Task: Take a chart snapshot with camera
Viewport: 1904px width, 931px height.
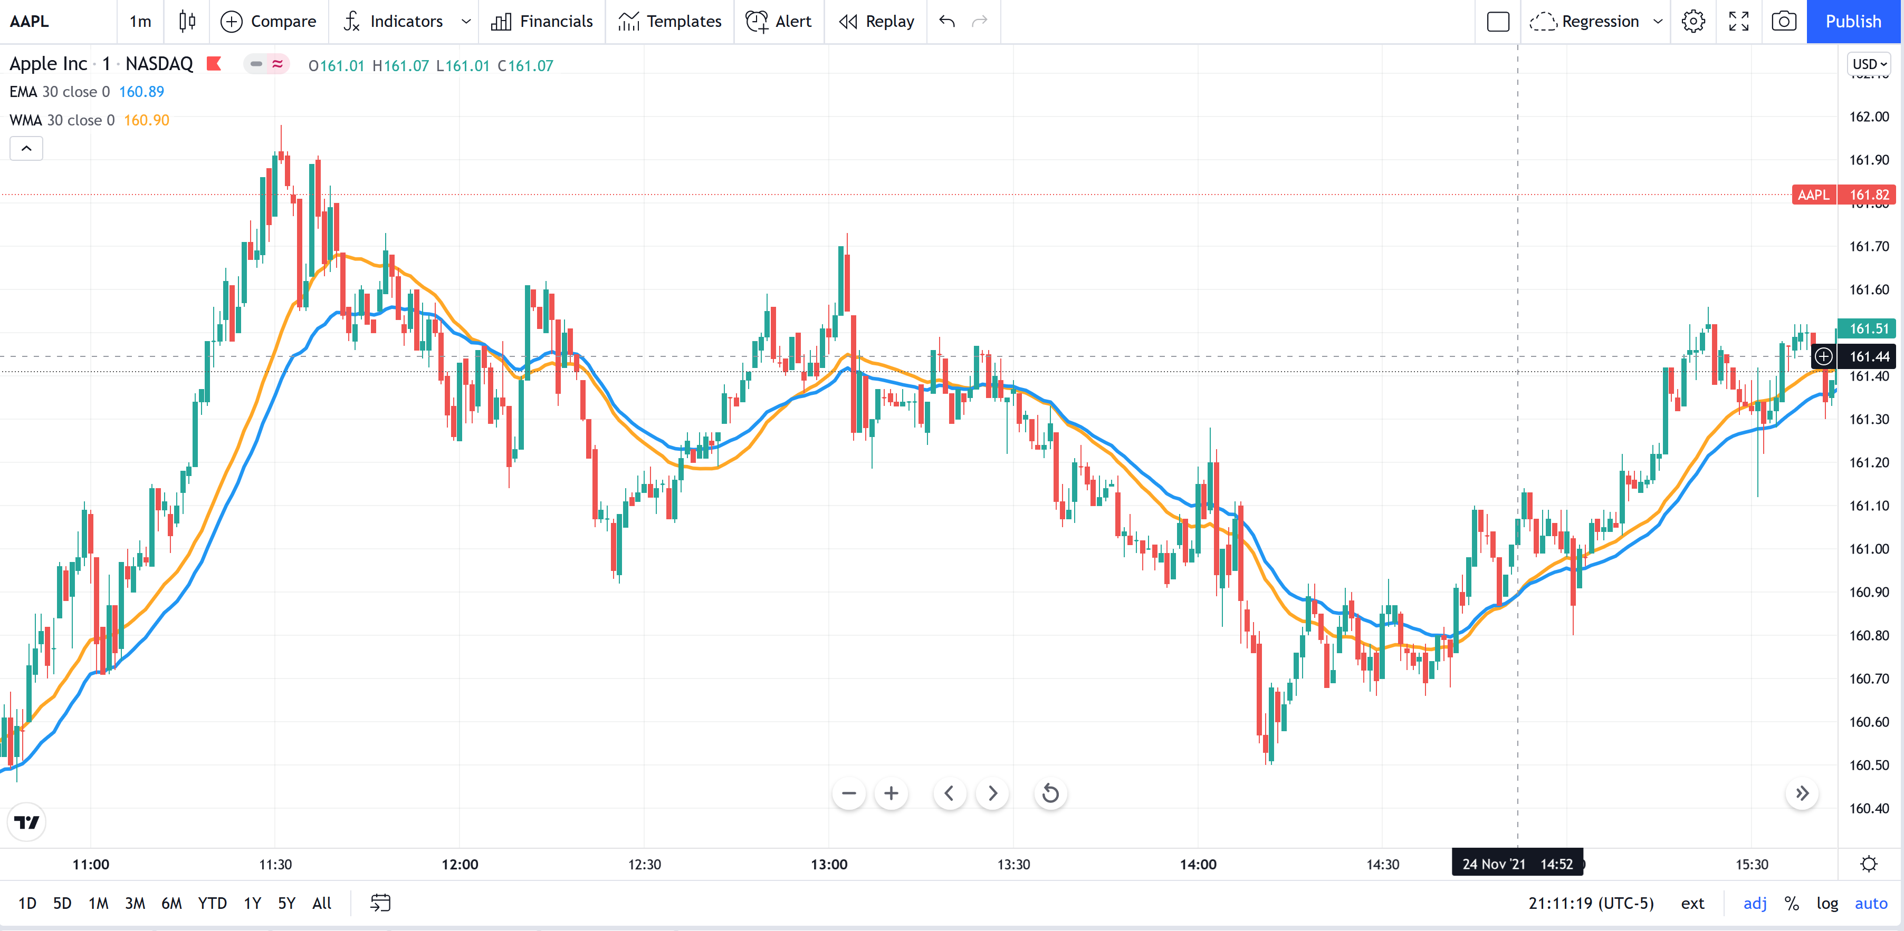Action: point(1784,22)
